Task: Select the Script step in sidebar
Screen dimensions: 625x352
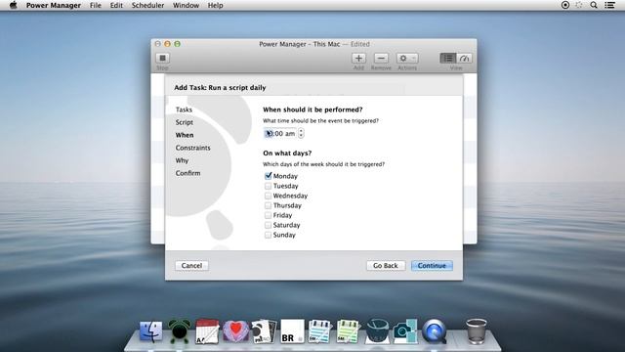Action: tap(185, 122)
